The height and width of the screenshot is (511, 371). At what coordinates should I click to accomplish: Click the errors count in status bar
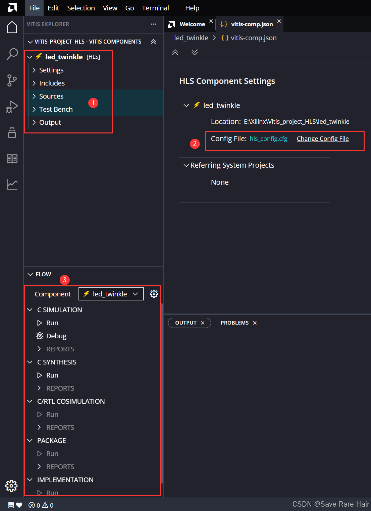click(x=35, y=505)
